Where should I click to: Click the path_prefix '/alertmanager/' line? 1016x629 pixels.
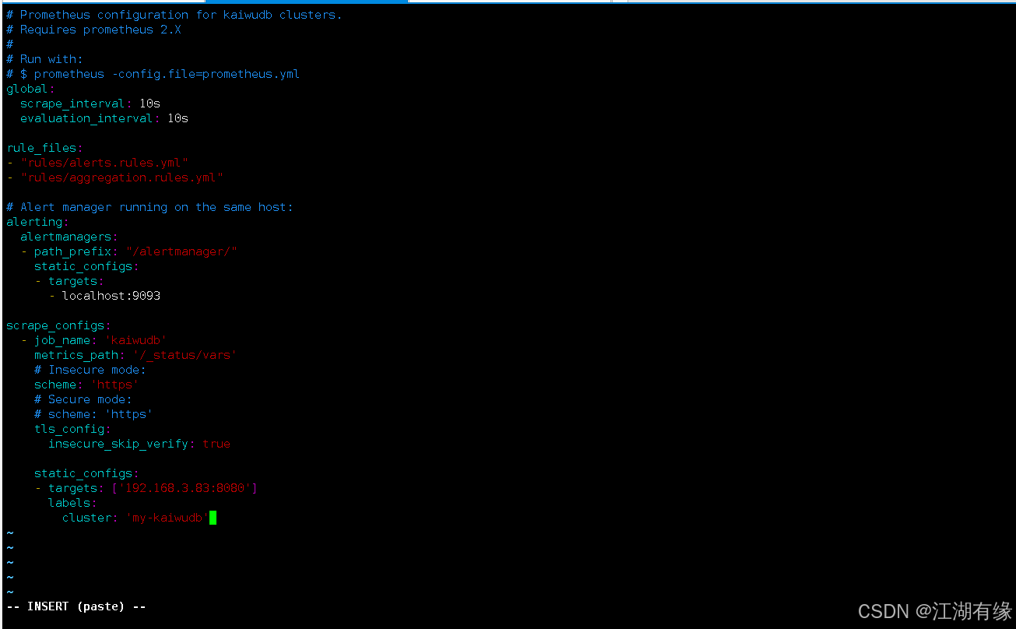[x=129, y=251]
